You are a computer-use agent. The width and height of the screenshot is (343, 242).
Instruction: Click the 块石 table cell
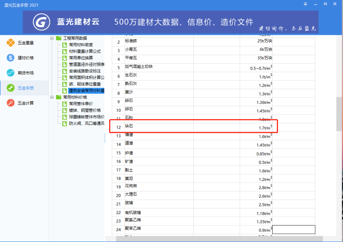point(159,127)
